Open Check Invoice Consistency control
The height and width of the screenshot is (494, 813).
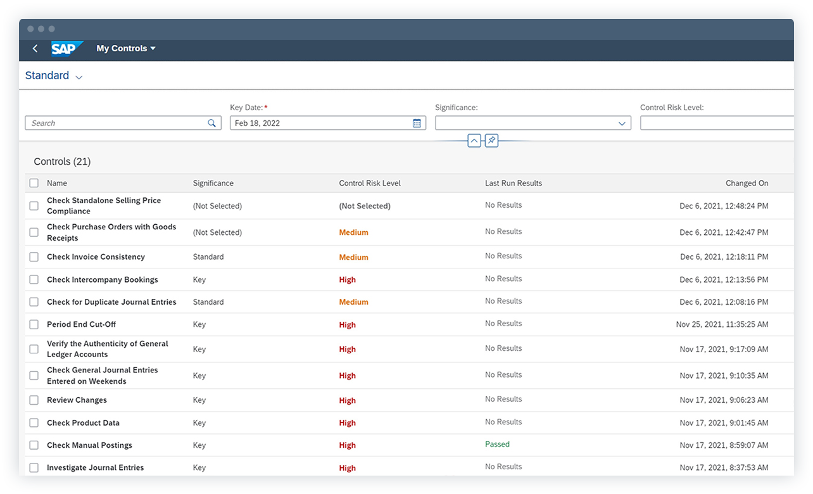coord(96,256)
